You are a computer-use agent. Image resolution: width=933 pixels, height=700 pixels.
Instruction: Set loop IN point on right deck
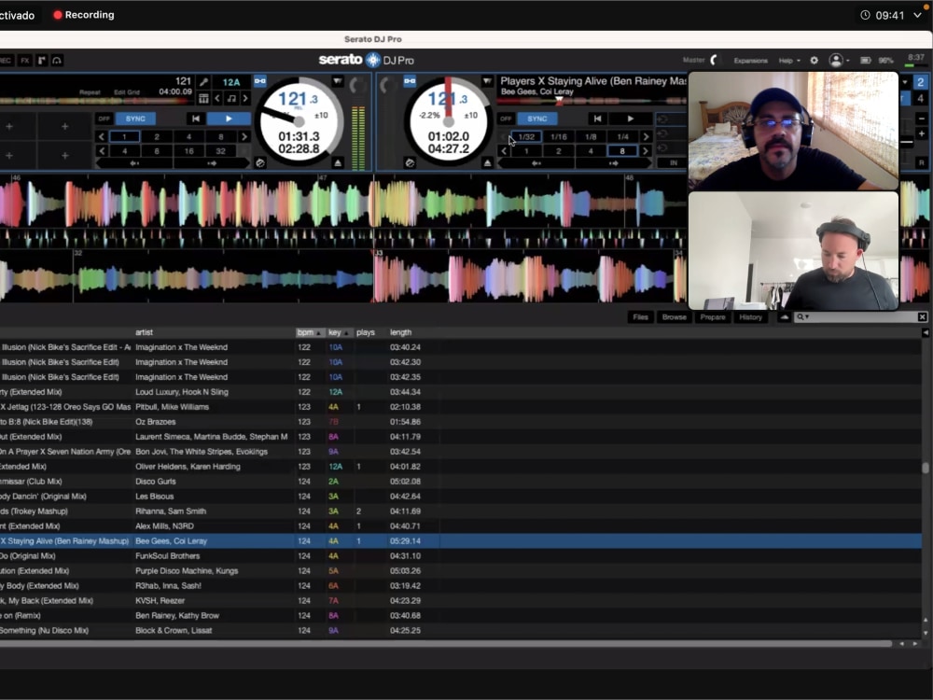tap(674, 162)
